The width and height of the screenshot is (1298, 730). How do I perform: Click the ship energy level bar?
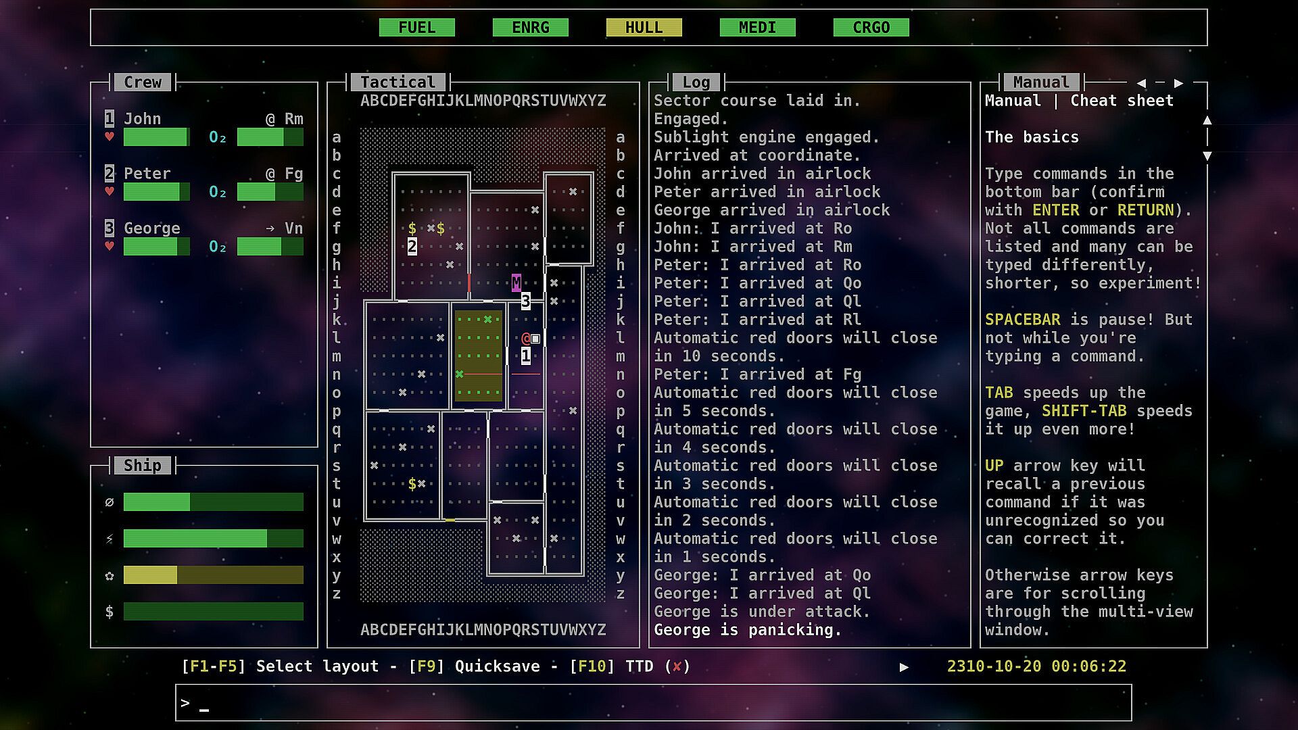coord(214,539)
